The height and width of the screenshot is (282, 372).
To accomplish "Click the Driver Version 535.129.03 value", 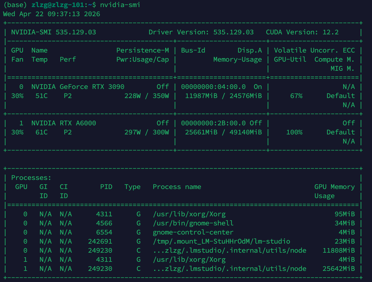I will point(233,32).
